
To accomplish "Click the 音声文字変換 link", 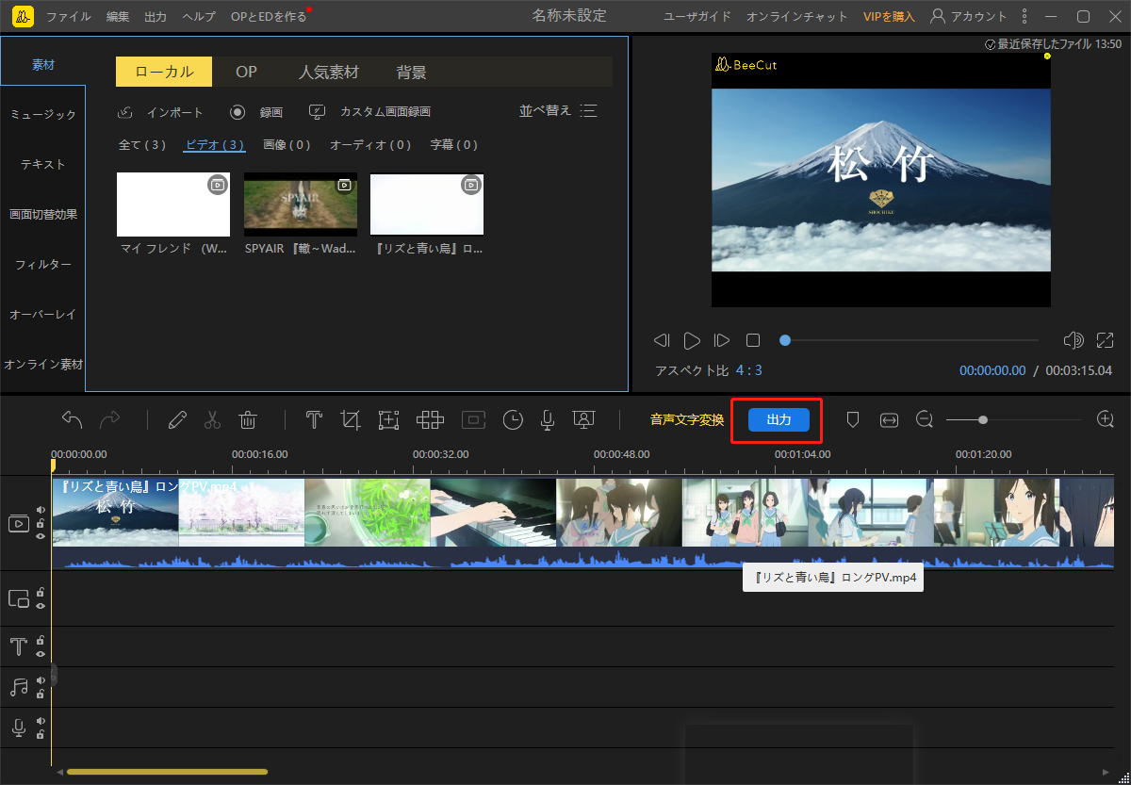I will [x=687, y=420].
